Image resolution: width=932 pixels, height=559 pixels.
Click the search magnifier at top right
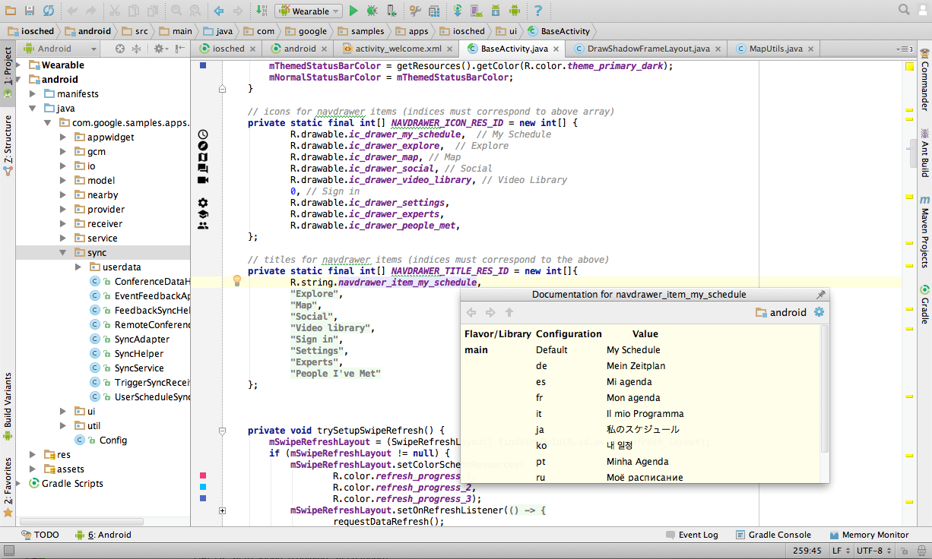(x=904, y=10)
